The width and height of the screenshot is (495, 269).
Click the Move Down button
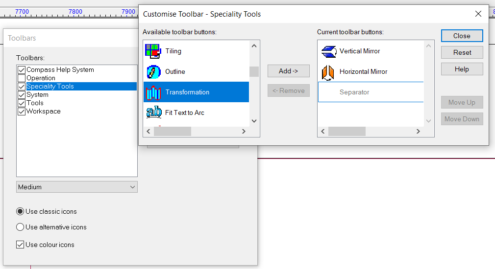pyautogui.click(x=462, y=119)
